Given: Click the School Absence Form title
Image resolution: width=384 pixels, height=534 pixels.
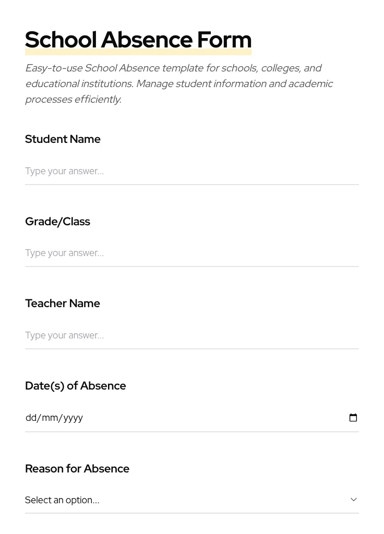Looking at the screenshot, I should 138,39.
